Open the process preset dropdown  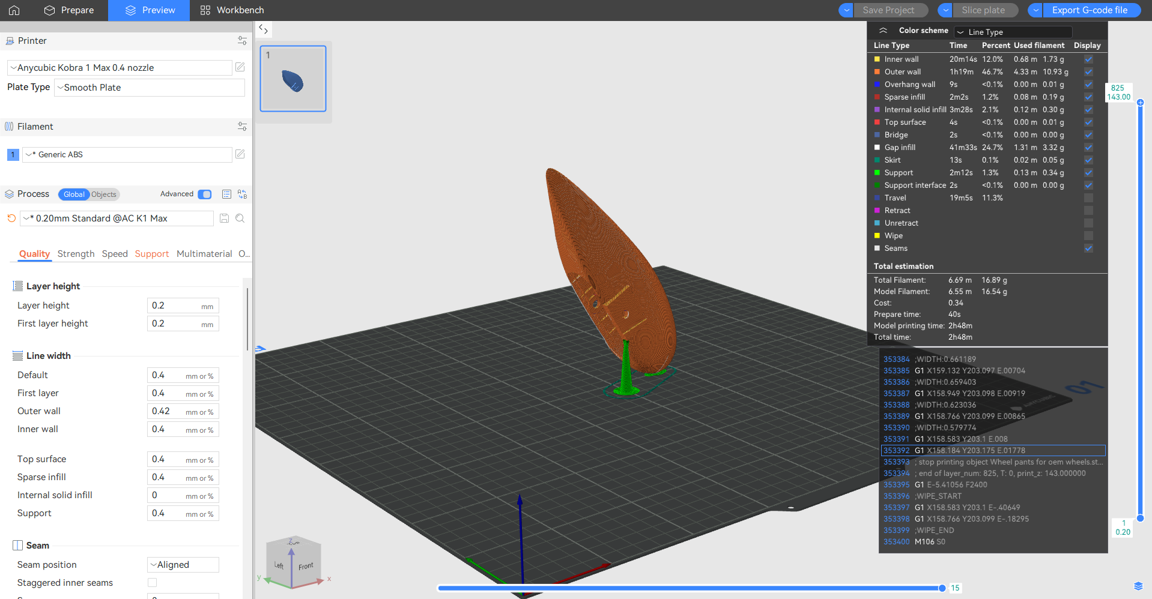click(117, 218)
